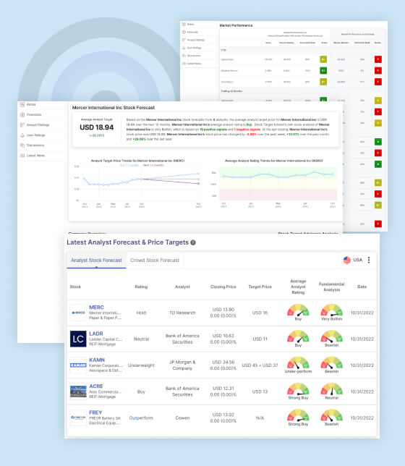Screen dimensions: 405x466
Task: Click ACRE Neutral fundamental analysis gauge
Action: (x=332, y=389)
